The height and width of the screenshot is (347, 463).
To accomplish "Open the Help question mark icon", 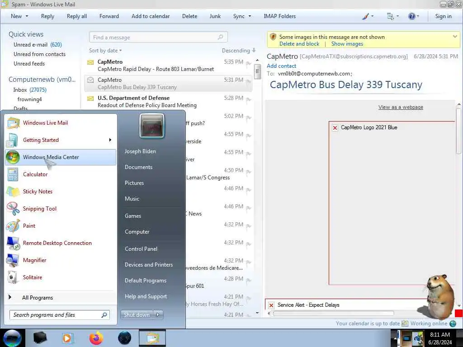I will click(411, 16).
